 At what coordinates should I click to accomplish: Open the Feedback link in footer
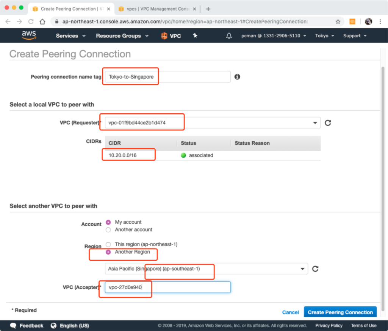tap(31, 326)
